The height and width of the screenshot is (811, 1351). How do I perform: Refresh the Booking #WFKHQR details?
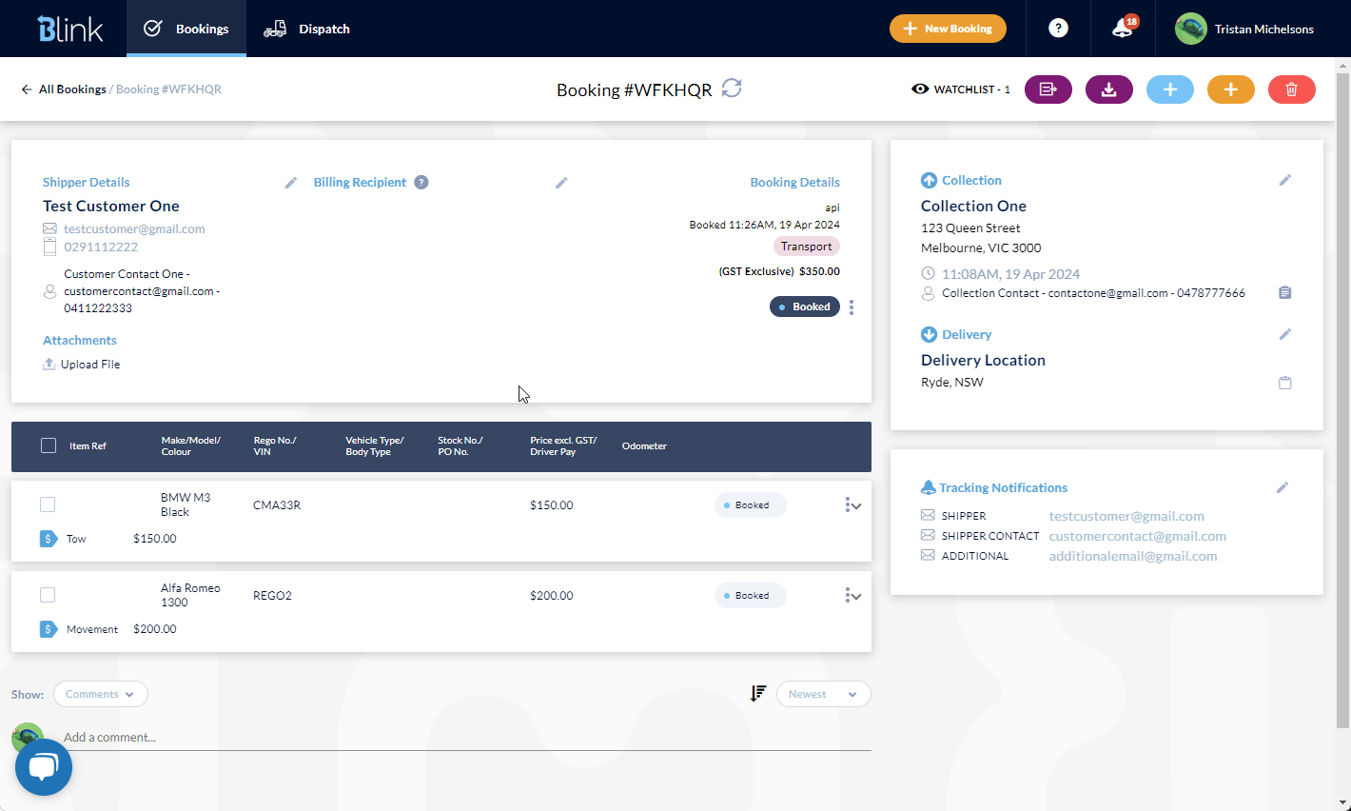[x=731, y=88]
